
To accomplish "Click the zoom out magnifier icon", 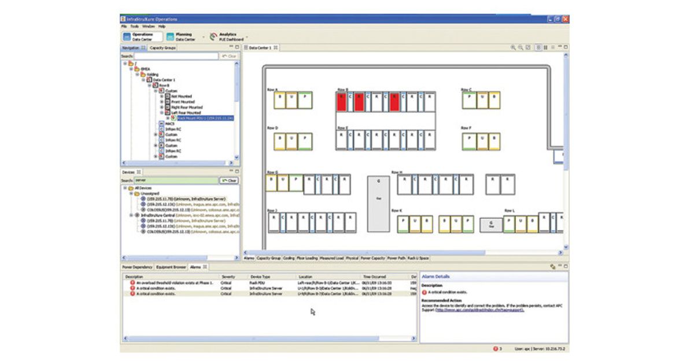I will 520,47.
